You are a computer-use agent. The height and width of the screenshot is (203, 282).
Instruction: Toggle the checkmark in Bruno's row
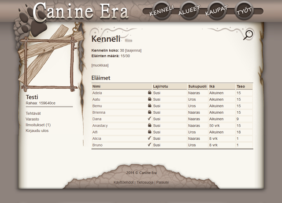tap(150, 145)
